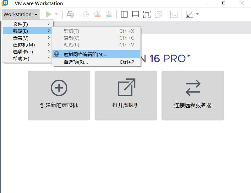Open the 查看(V) submenu
251x193 pixels.
(27, 38)
